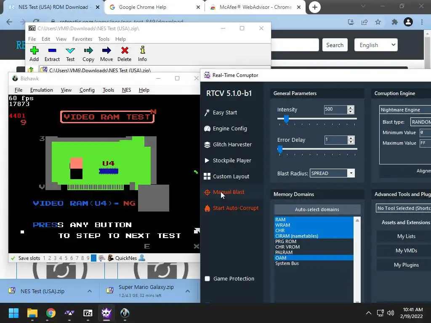Select save slot 9 in Bizhawk

point(88,258)
